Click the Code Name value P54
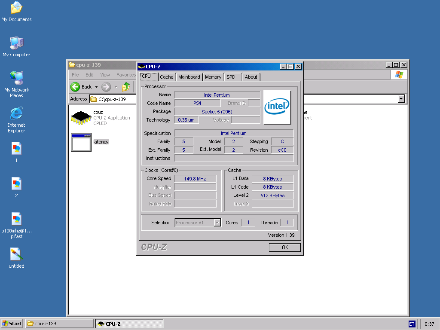Screen dimensions: 440x330 [x=197, y=103]
